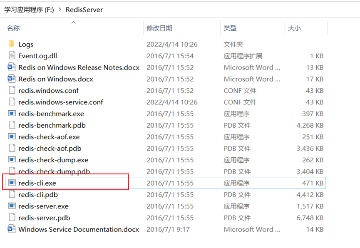360x248 pixels.
Task: Click the 文件夹 type cell
Action: (233, 45)
